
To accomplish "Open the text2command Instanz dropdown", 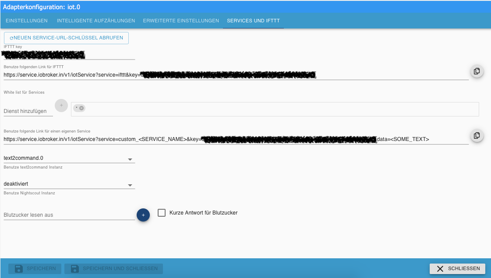I will tap(69, 158).
